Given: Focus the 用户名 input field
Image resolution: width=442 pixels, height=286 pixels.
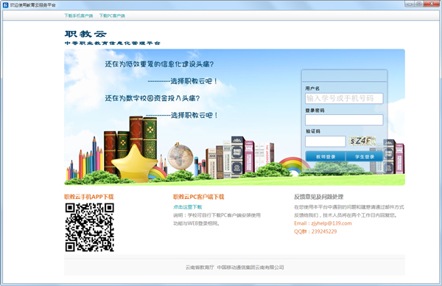Looking at the screenshot, I should coord(344,99).
